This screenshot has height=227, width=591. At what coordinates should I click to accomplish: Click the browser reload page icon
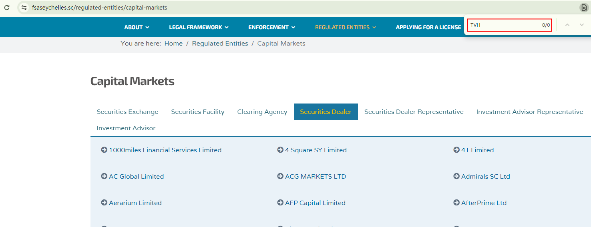(7, 8)
